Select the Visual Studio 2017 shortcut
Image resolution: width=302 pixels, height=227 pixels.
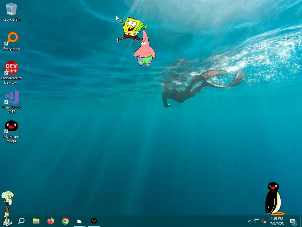(12, 102)
